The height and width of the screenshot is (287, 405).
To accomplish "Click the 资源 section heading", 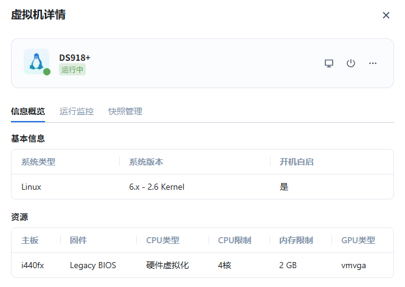I will [x=19, y=216].
